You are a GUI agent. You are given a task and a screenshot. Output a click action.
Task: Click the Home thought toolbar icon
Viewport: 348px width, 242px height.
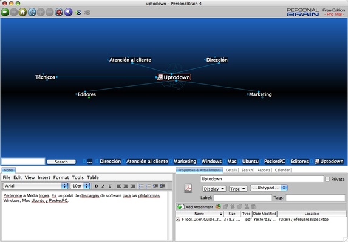click(22, 12)
